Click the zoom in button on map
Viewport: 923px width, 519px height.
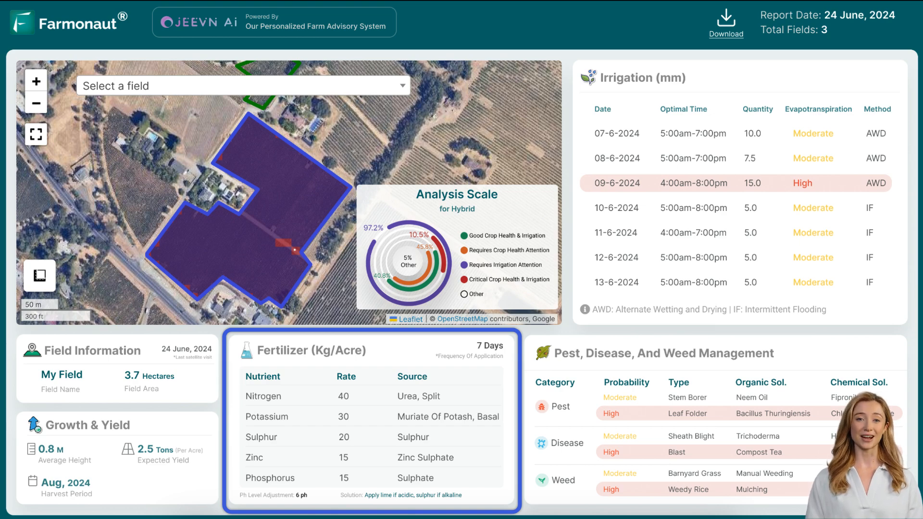pyautogui.click(x=36, y=81)
